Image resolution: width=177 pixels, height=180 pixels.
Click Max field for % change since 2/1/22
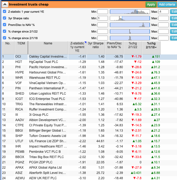pos(164,31)
